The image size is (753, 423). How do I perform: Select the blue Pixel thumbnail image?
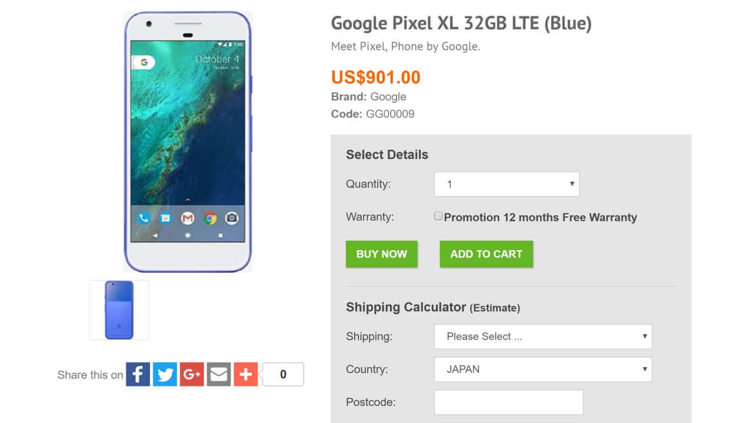click(x=119, y=310)
